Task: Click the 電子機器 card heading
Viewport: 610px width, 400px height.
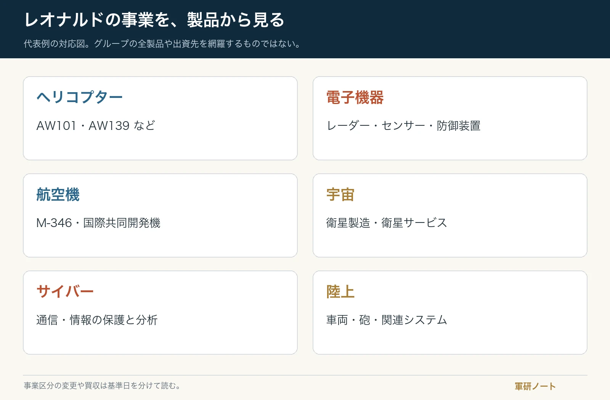Action: (x=355, y=97)
